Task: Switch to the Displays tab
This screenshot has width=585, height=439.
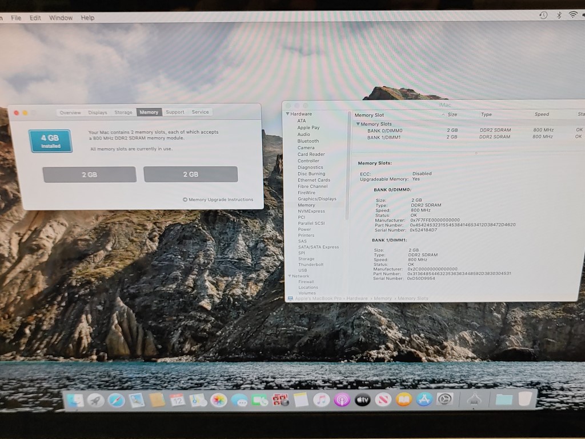Action: point(97,113)
